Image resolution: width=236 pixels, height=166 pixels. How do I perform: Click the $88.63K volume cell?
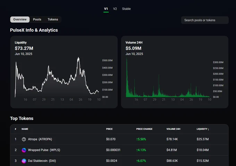pyautogui.click(x=172, y=161)
